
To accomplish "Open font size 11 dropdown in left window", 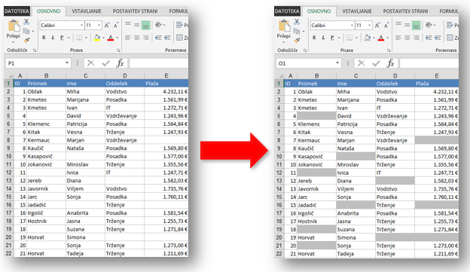I will coord(99,26).
